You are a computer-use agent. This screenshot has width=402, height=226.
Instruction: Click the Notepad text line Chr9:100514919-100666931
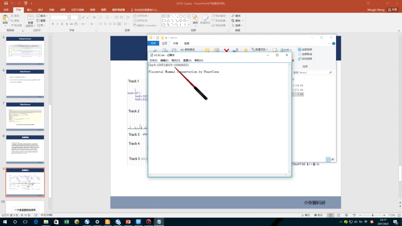tap(169, 65)
